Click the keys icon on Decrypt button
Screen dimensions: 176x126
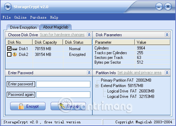click(x=62, y=106)
